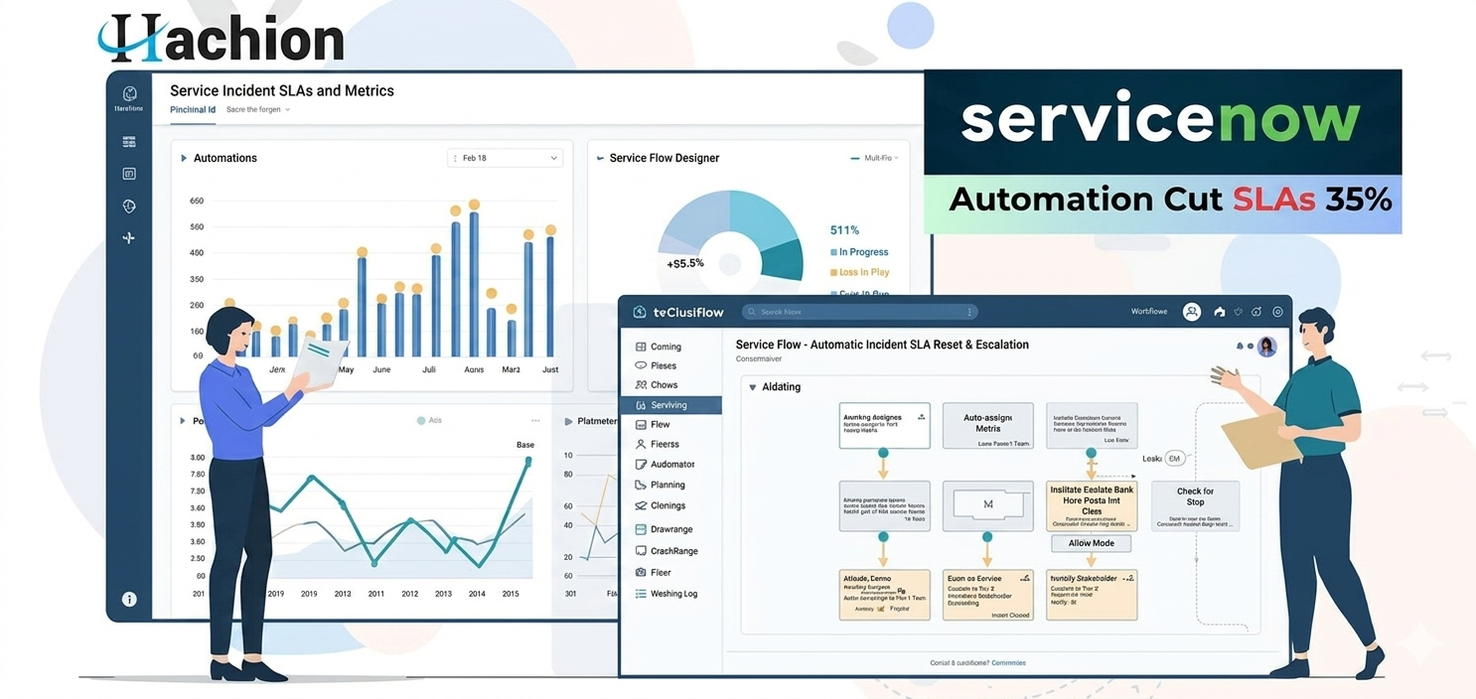Follow the link after Conial 8 cudificme?
The height and width of the screenshot is (699, 1476).
coord(1008,662)
